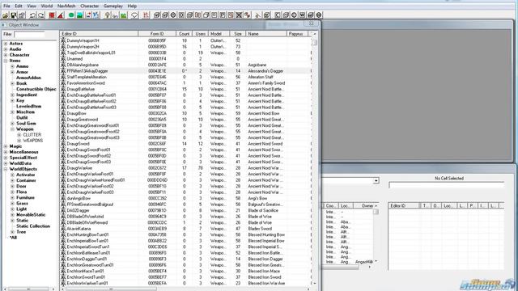Toggle the red snap-to-grid icon
The height and width of the screenshot is (291, 518).
(x=52, y=15)
